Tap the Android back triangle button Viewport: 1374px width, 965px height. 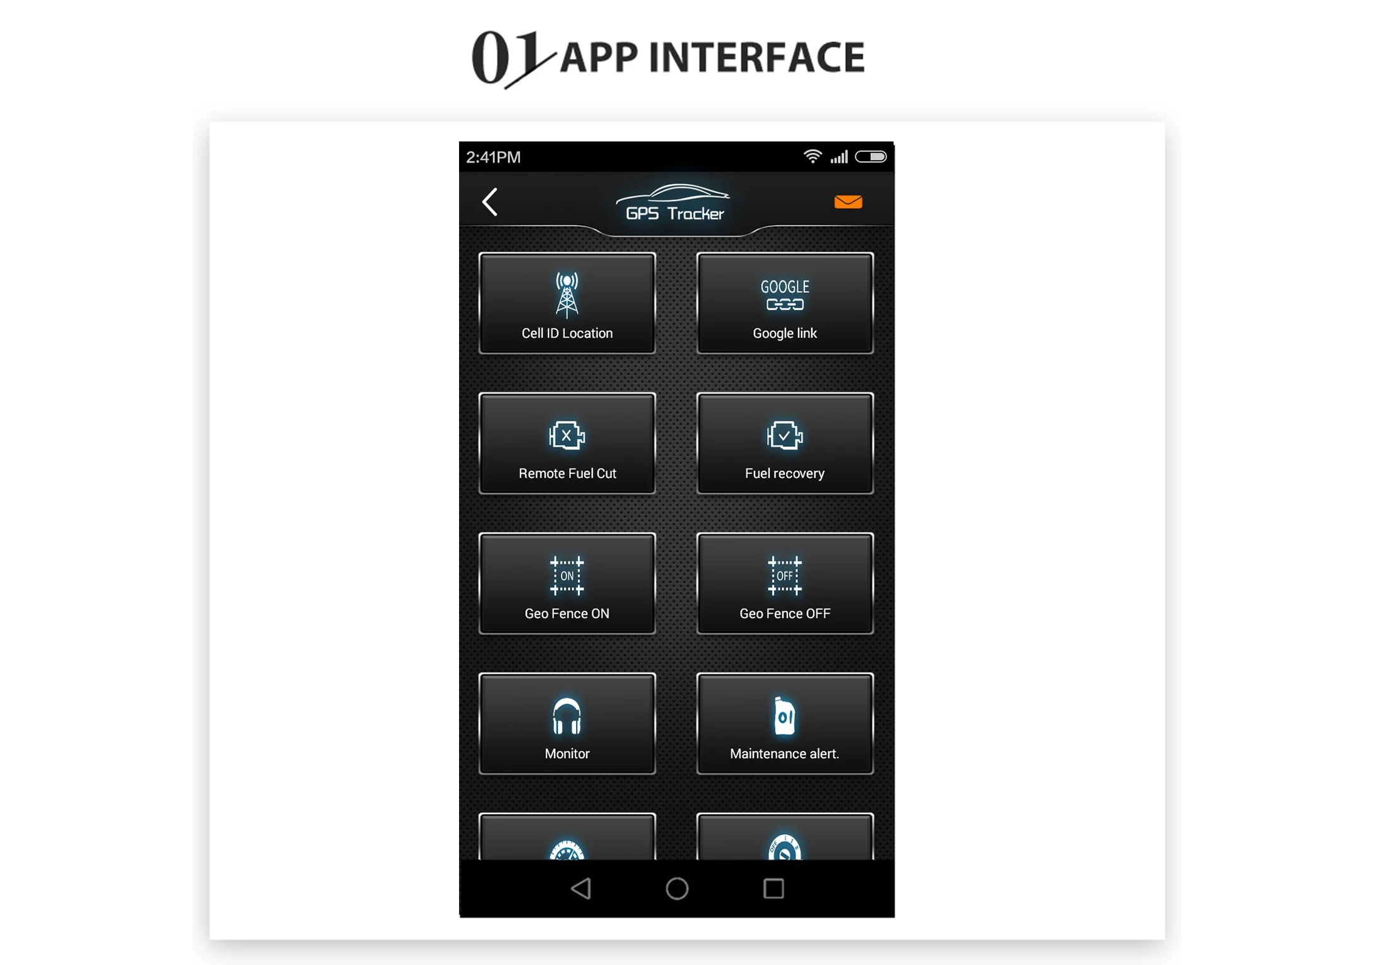pyautogui.click(x=580, y=888)
